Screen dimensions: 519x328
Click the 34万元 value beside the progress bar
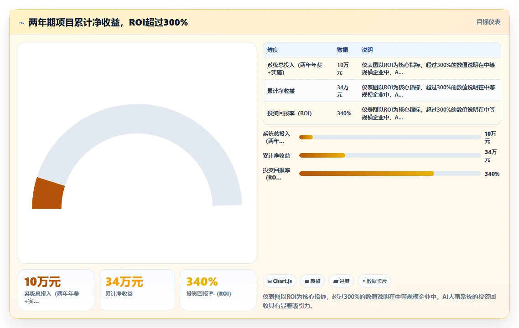(491, 155)
